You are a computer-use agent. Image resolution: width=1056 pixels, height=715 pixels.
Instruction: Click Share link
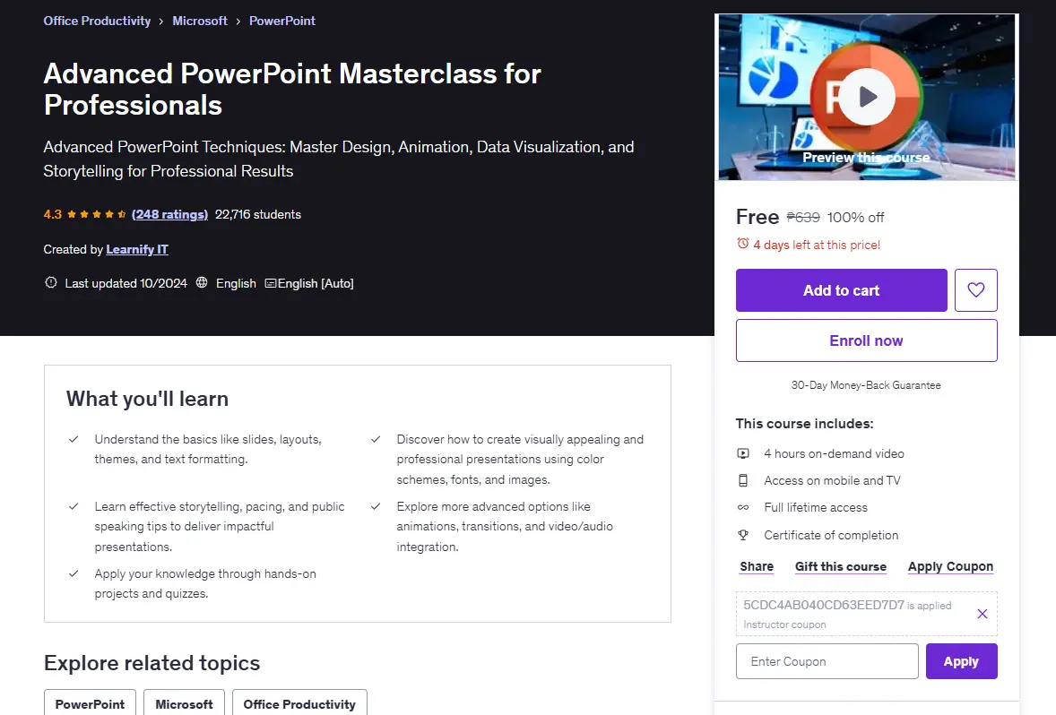(757, 566)
